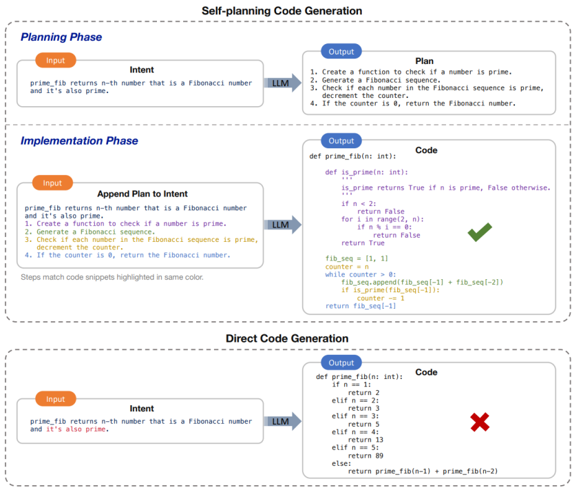
Task: Click the green checkmark beside the is_prime code
Action: [x=480, y=232]
